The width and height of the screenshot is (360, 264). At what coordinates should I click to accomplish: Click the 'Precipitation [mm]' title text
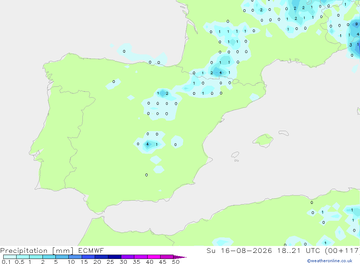(37, 251)
